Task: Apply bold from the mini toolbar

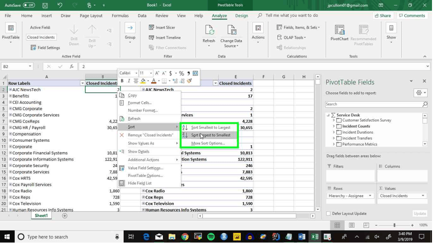Action: 122,81
